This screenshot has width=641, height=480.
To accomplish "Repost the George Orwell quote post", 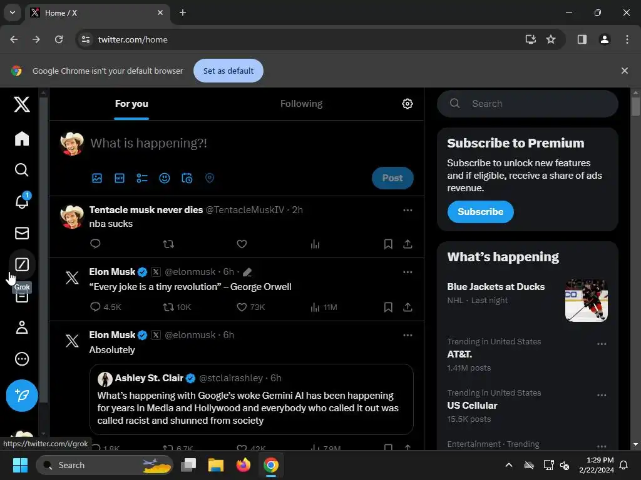I will pos(177,307).
